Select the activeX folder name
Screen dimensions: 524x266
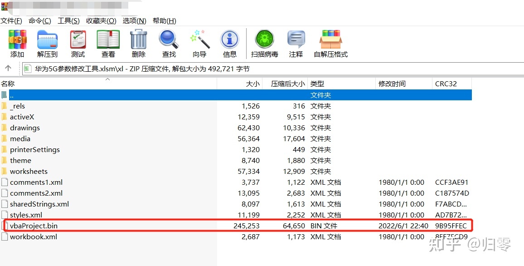pyautogui.click(x=22, y=117)
